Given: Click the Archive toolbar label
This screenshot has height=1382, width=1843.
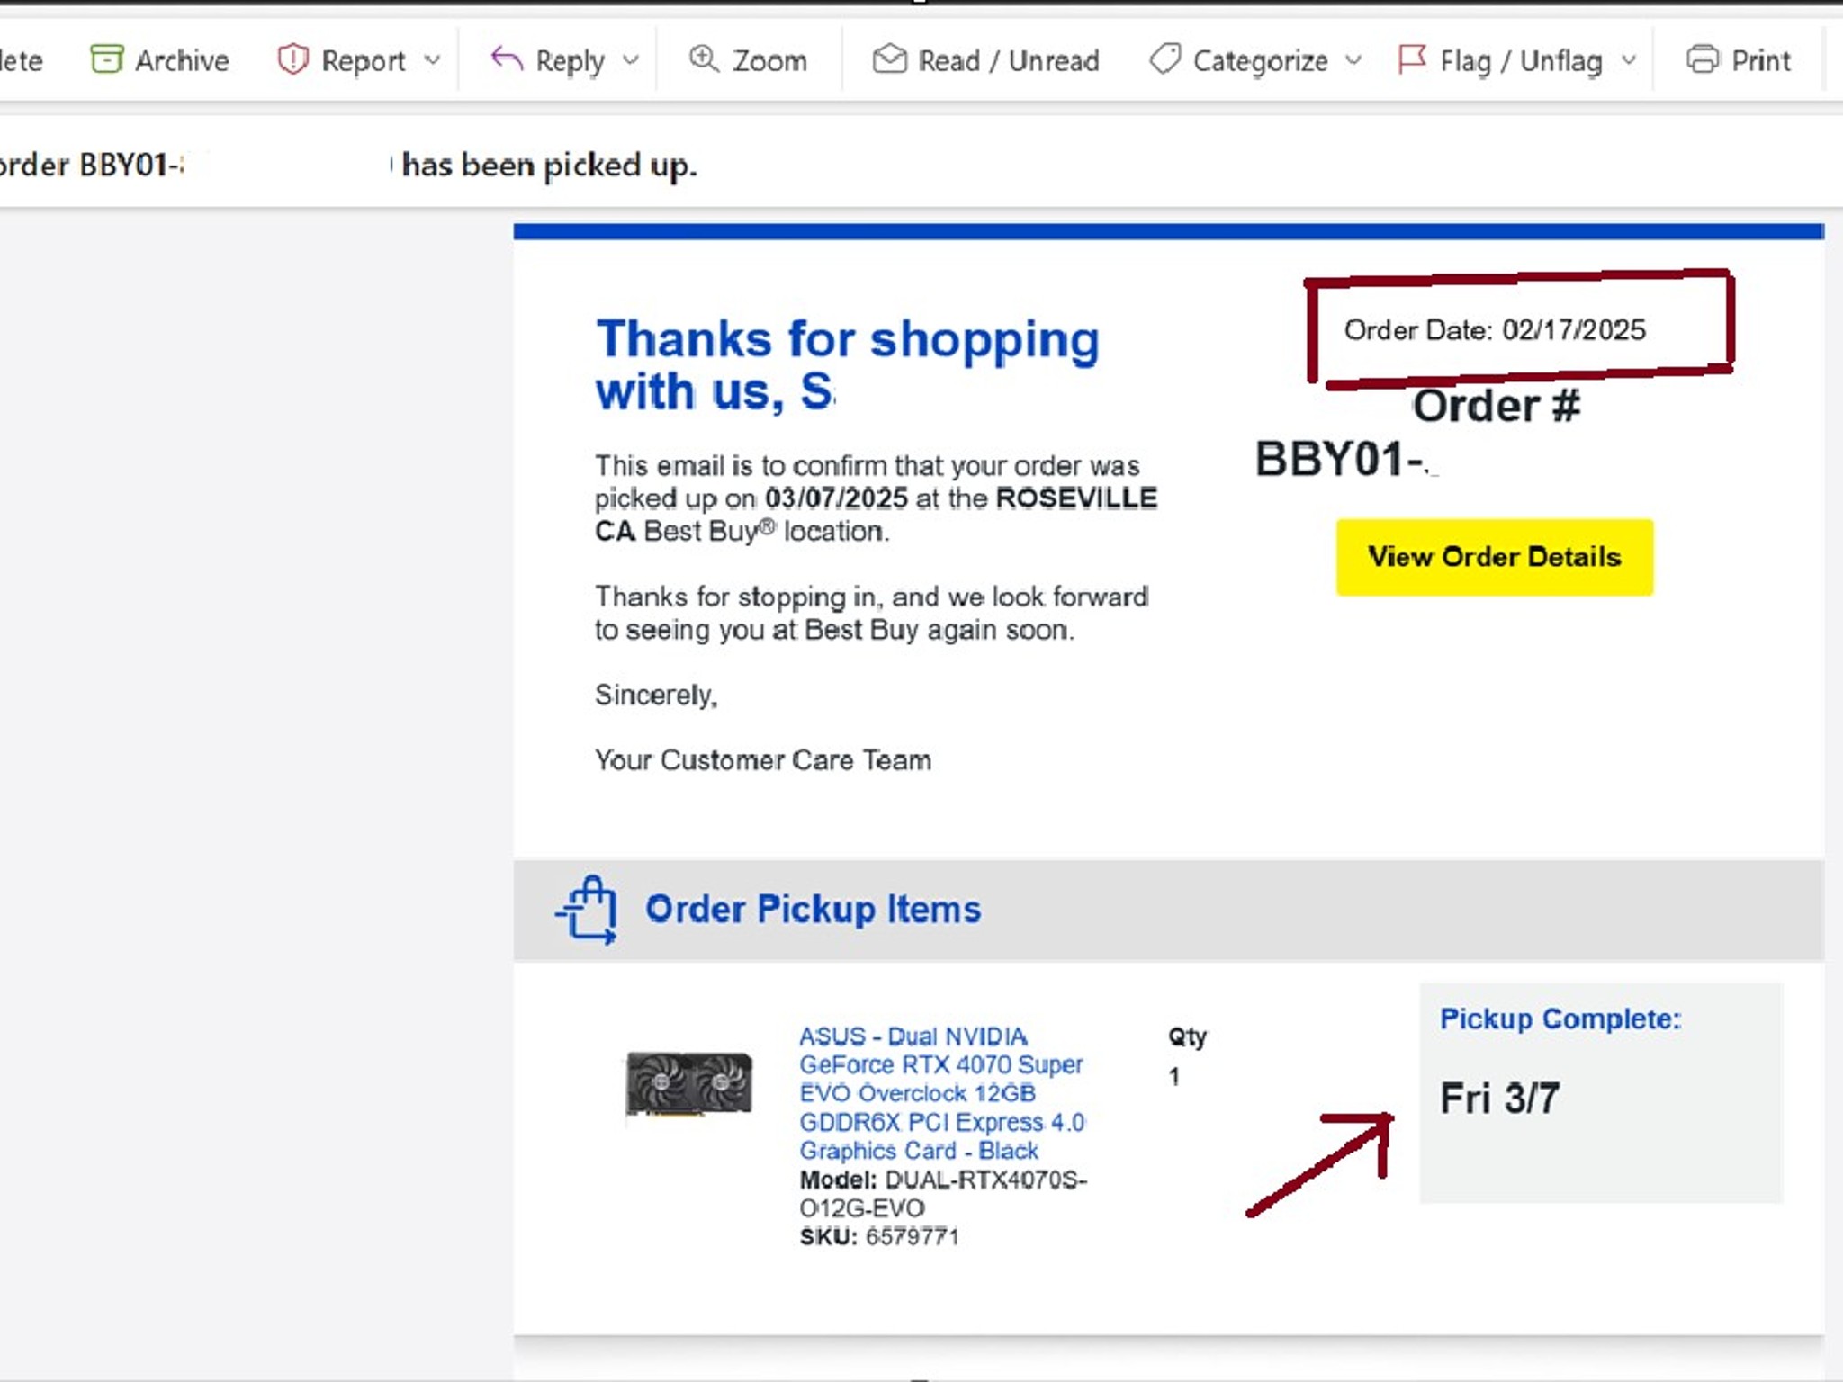Looking at the screenshot, I should pos(182,60).
